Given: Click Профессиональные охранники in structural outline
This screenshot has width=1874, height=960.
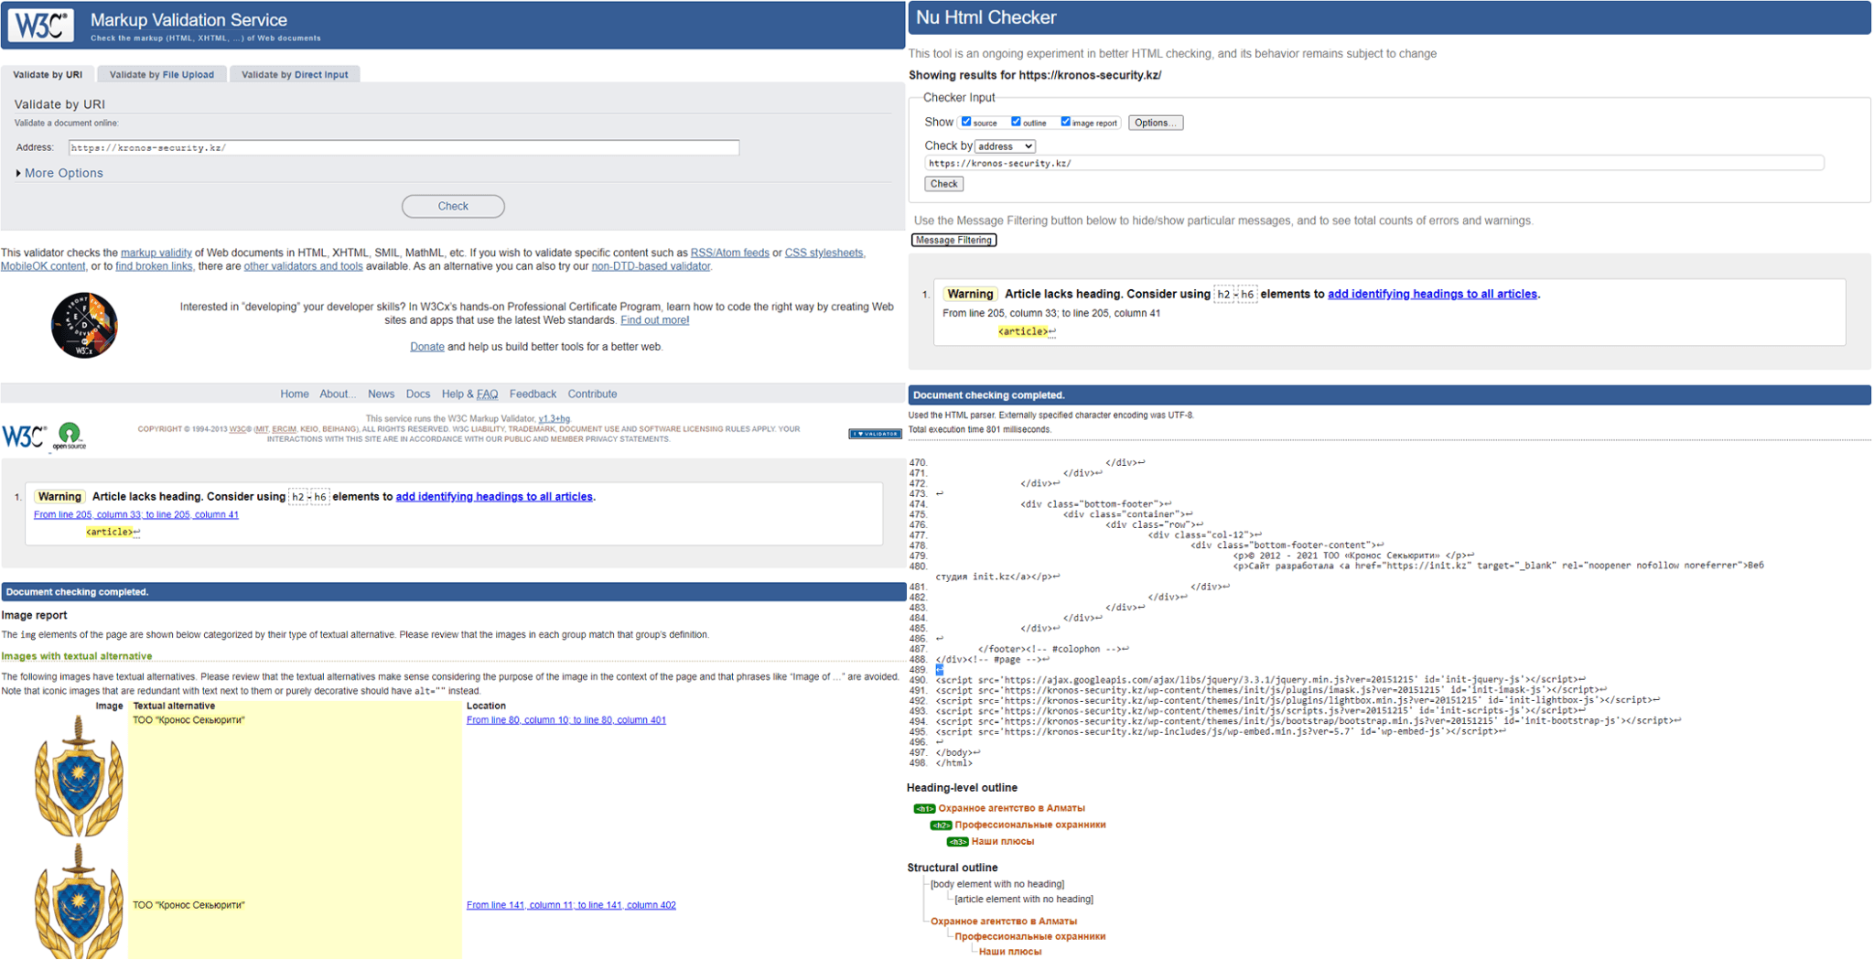Looking at the screenshot, I should pos(1030,937).
